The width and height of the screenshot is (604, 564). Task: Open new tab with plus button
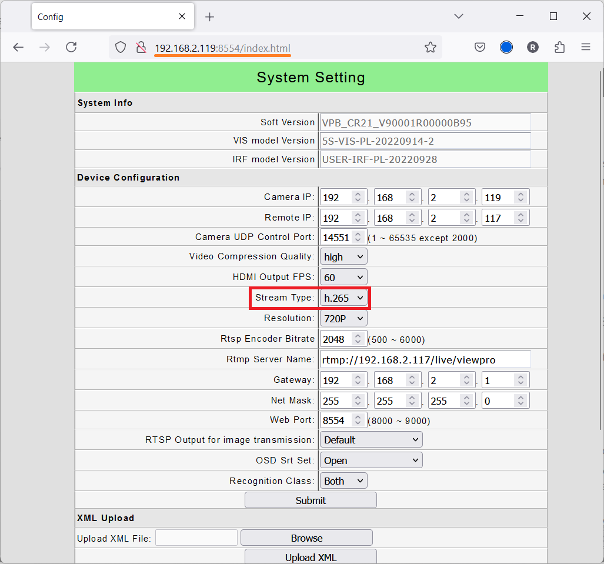209,17
